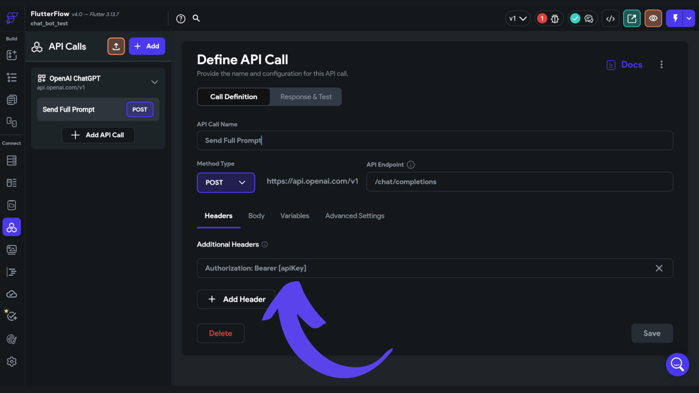Click the Save button
699x393 pixels.
[652, 334]
